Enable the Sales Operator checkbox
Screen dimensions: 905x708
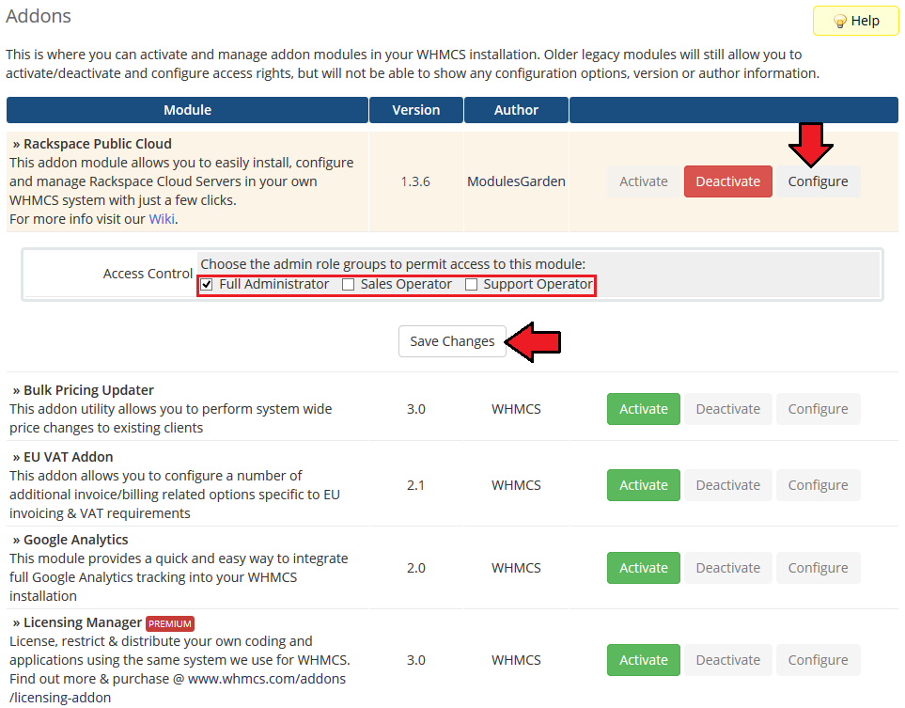(349, 285)
